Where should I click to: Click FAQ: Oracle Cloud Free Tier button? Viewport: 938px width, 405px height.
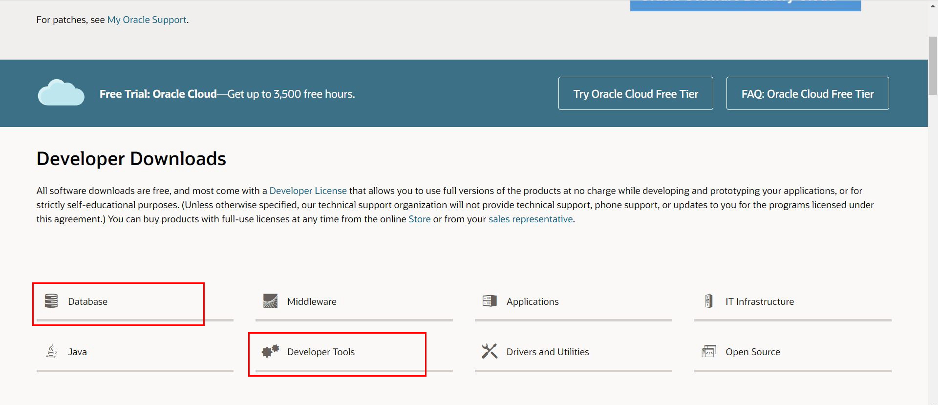[808, 93]
